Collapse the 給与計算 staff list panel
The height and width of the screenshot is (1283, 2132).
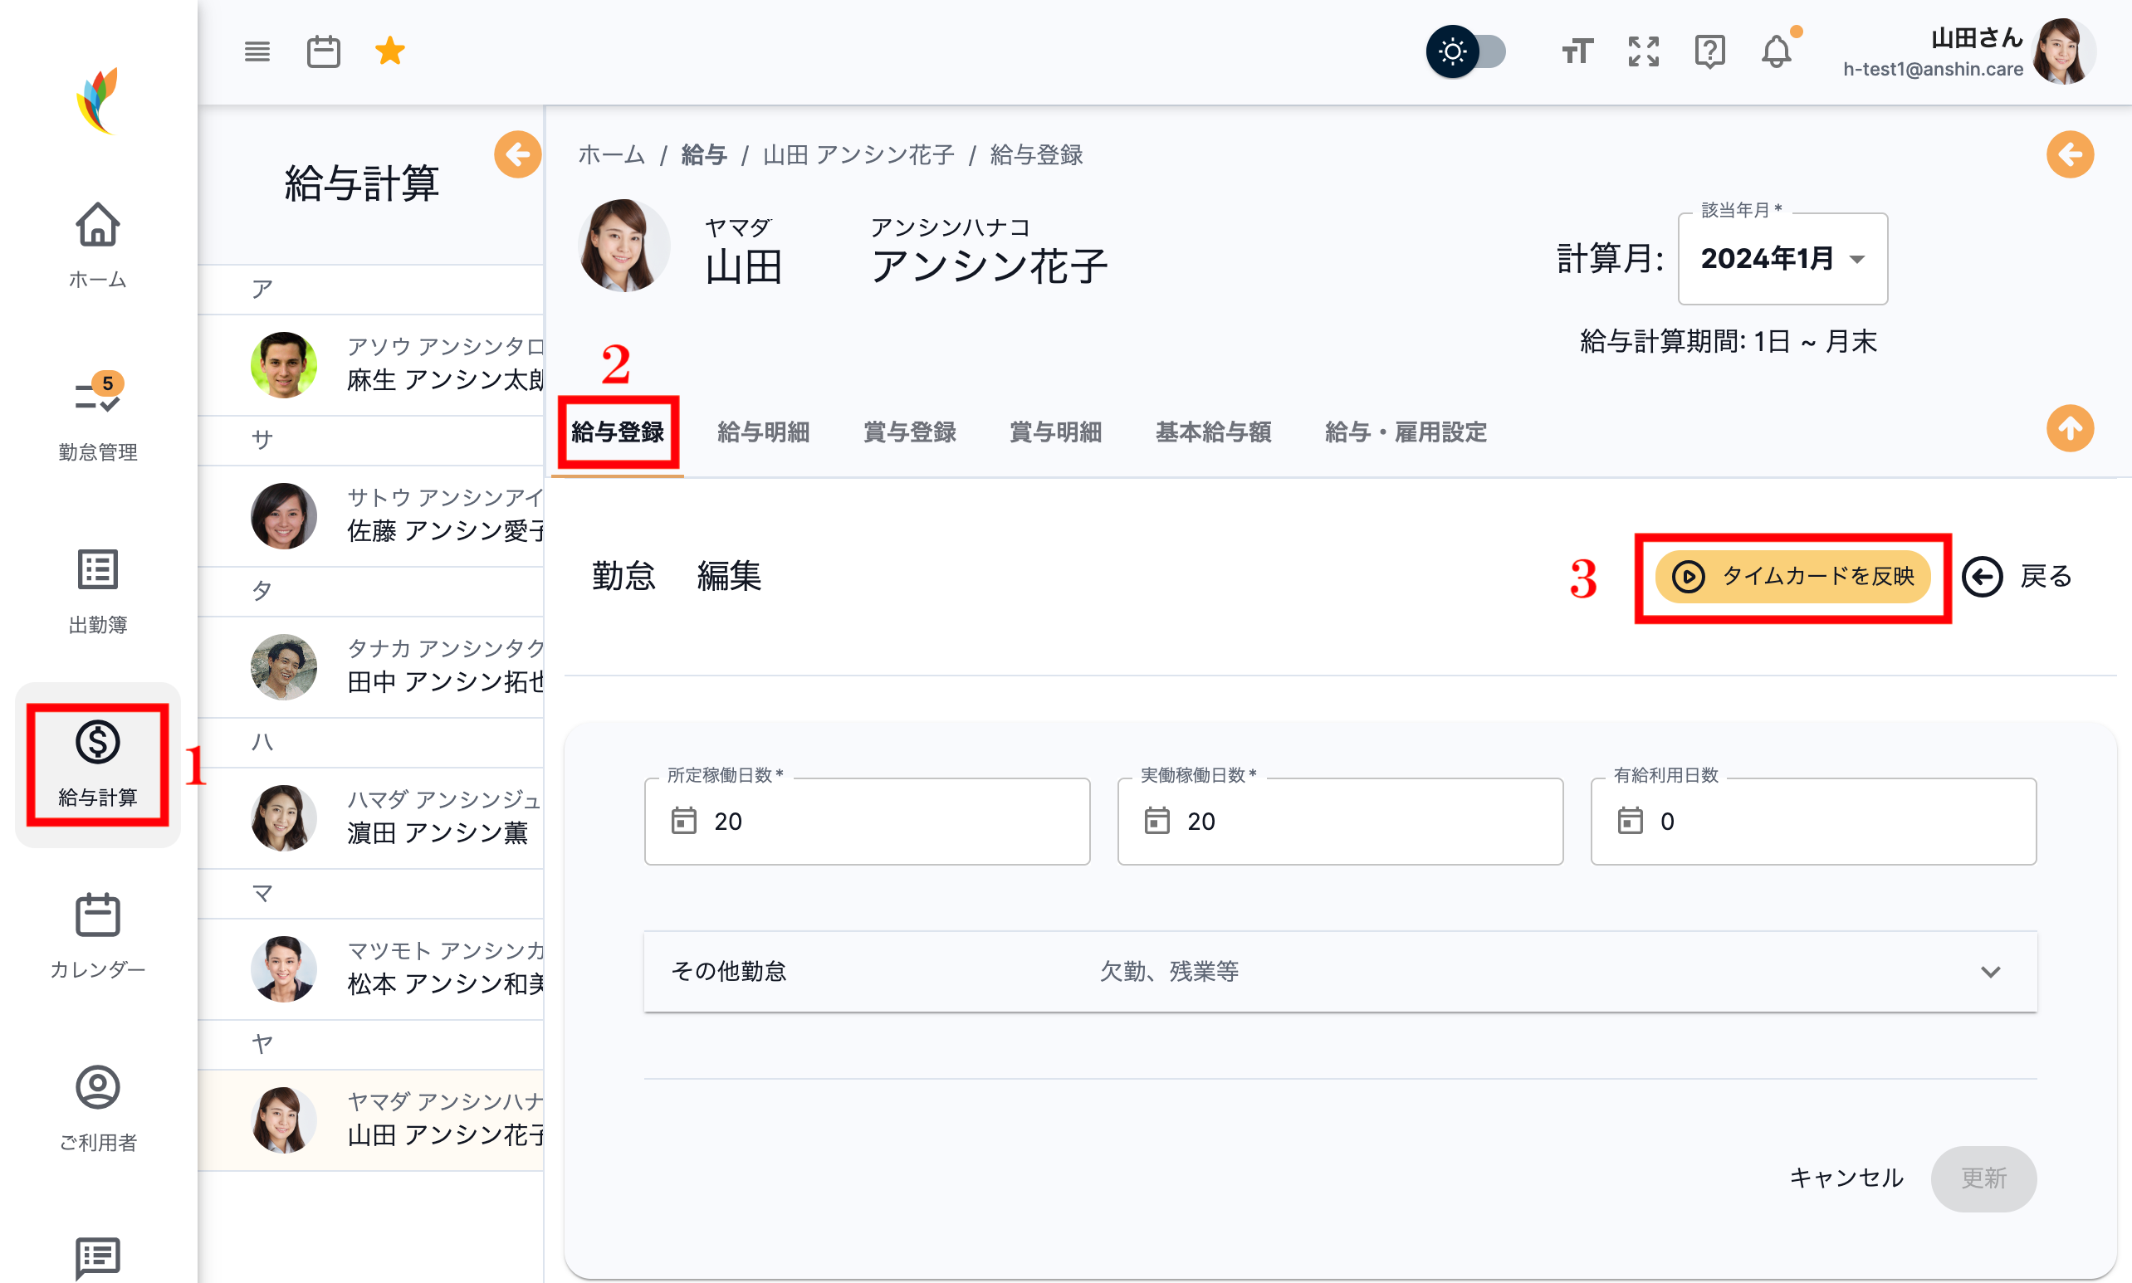517,154
